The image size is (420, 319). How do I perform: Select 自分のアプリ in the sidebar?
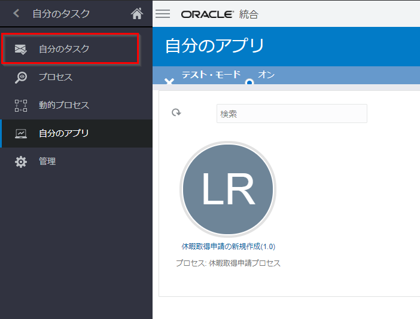[64, 134]
